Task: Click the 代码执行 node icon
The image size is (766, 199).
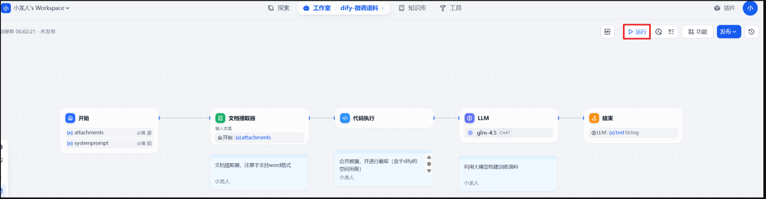Action: point(345,118)
